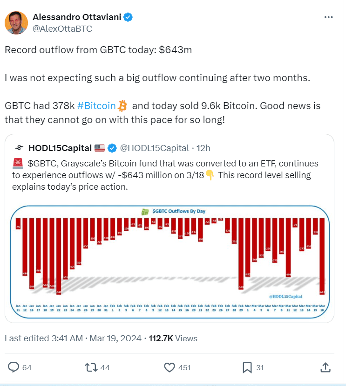
Task: Open the reply composer via the reply icon
Action: [14, 368]
